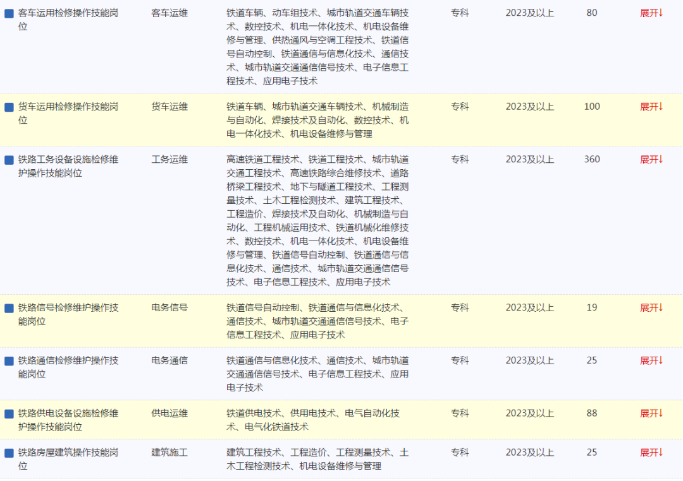The image size is (683, 481).
Task: Expand the 客车运维 row with 展开
Action: (651, 13)
